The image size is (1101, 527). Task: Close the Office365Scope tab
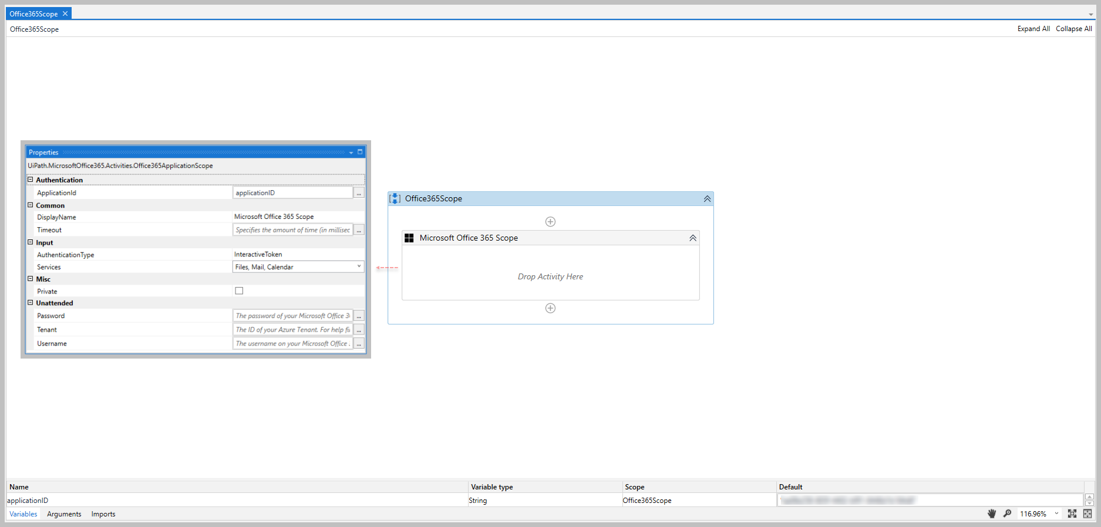(x=65, y=13)
